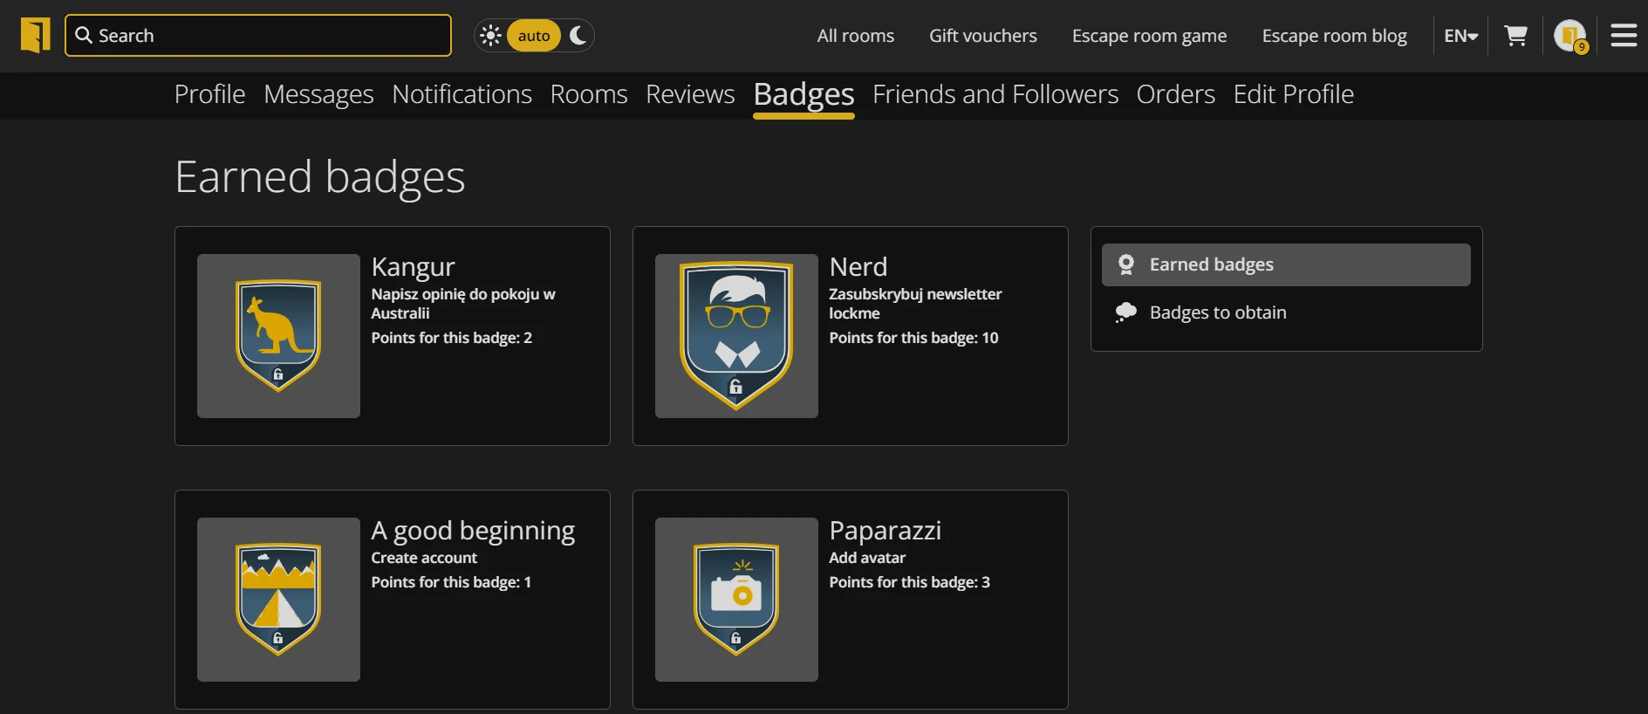Switch to dark theme moon icon
1648x714 pixels.
[578, 36]
